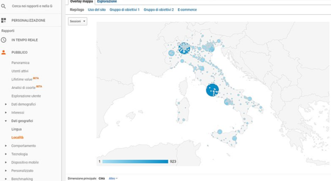Expand Dati demografici section
The image size is (331, 181).
pos(6,104)
